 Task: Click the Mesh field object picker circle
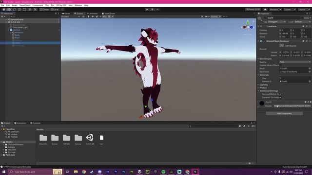(x=310, y=69)
